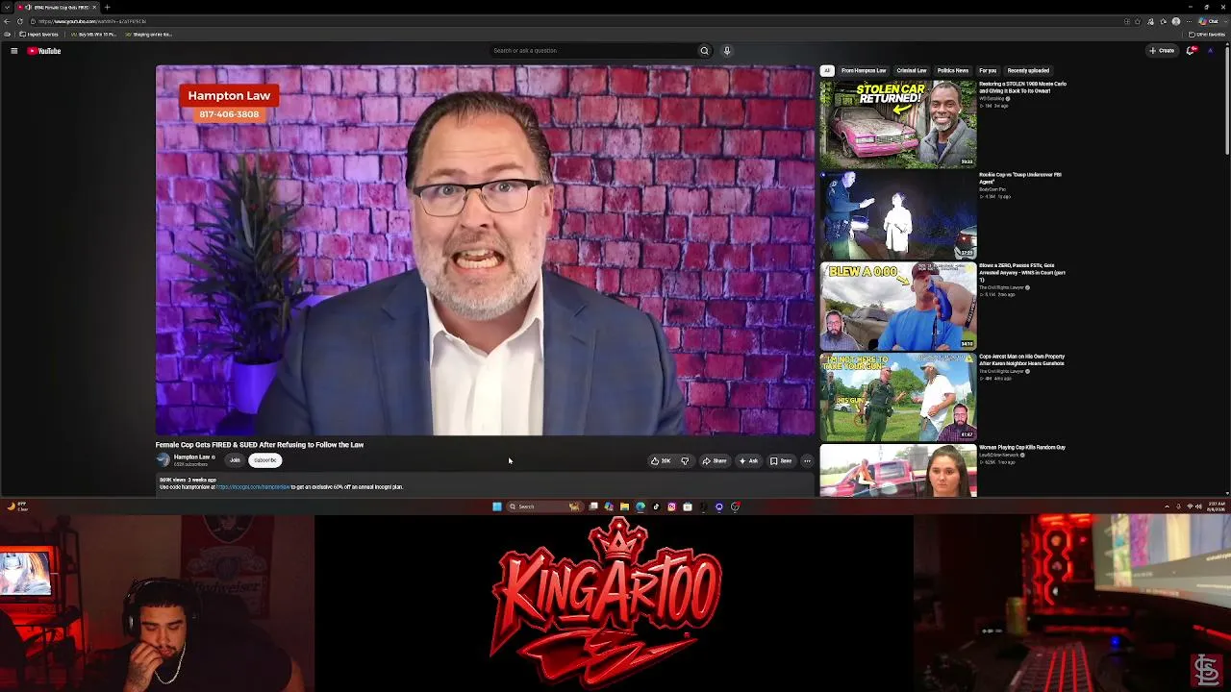Open the Hampton Law channel avatar
Viewport: 1231px width, 692px height.
tap(163, 460)
